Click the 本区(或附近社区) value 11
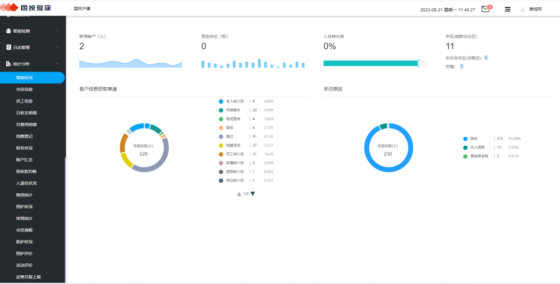This screenshot has height=284, width=560. [x=450, y=46]
